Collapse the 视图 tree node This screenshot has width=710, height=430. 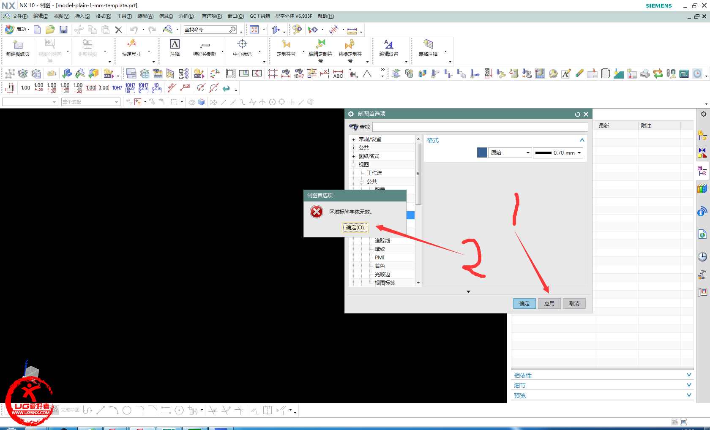353,165
